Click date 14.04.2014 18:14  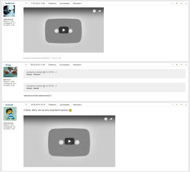[38, 105]
